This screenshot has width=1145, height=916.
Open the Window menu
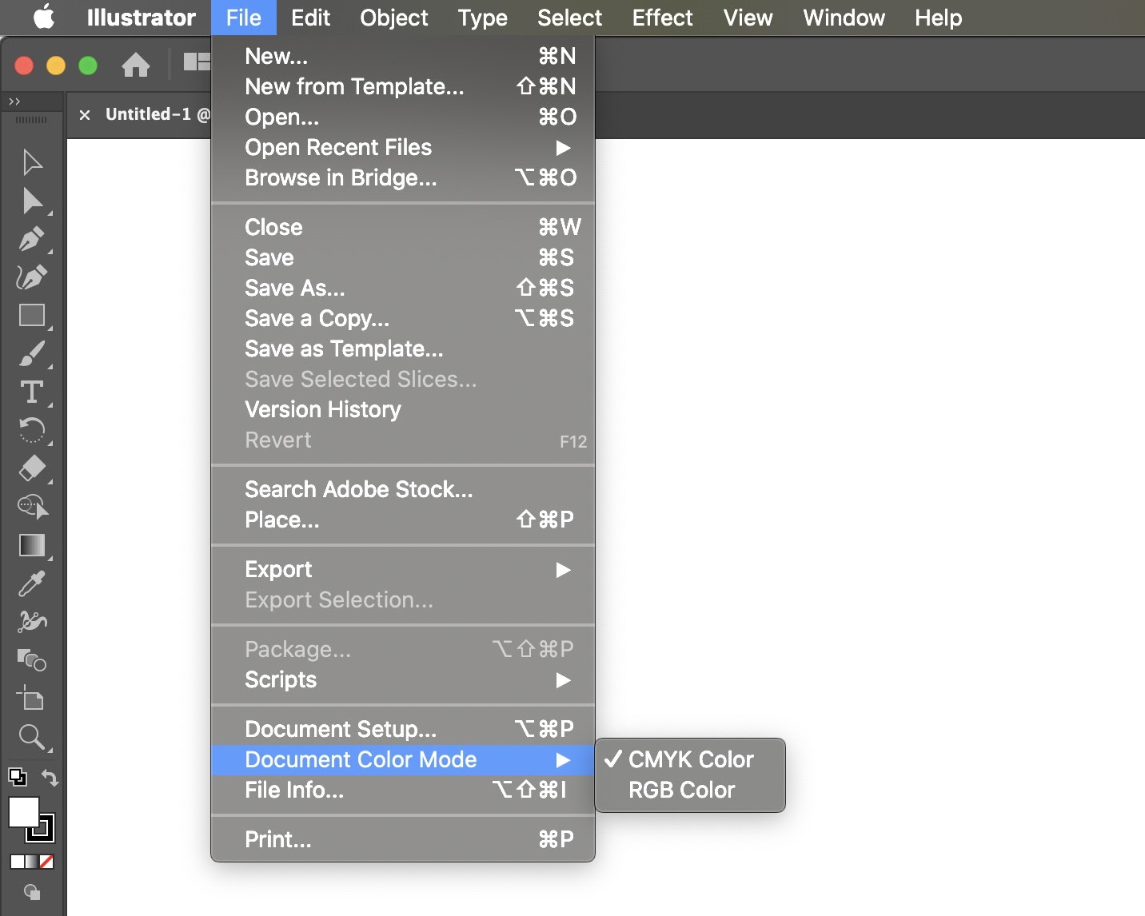click(x=844, y=18)
